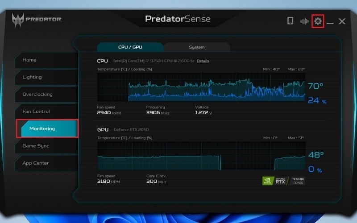Go to the Lighting section
Viewport: 357px width, 223px height.
coord(46,77)
